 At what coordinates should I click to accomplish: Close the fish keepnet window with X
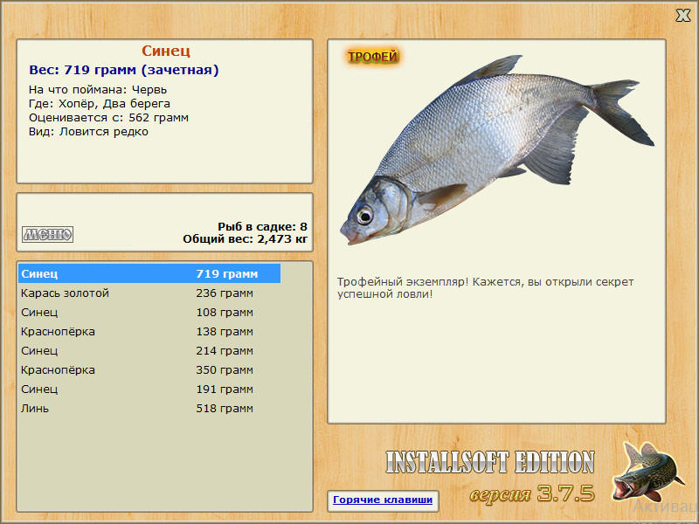[x=682, y=16]
